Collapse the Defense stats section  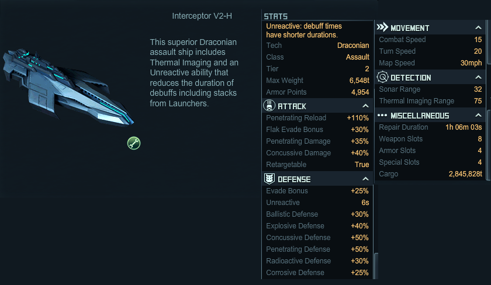click(x=365, y=179)
